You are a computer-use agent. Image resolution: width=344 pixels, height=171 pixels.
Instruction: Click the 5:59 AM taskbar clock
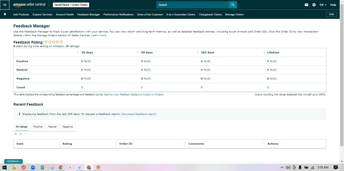click(x=323, y=167)
